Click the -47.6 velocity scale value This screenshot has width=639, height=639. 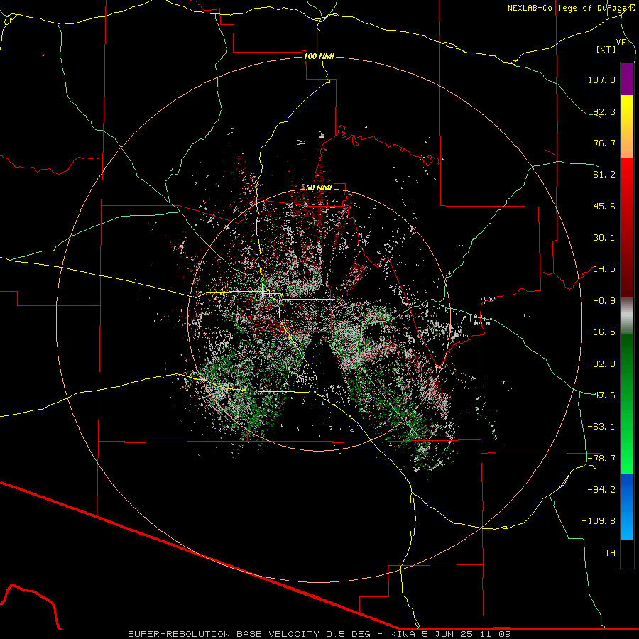tap(601, 395)
